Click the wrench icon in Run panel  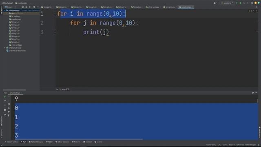coord(5,100)
